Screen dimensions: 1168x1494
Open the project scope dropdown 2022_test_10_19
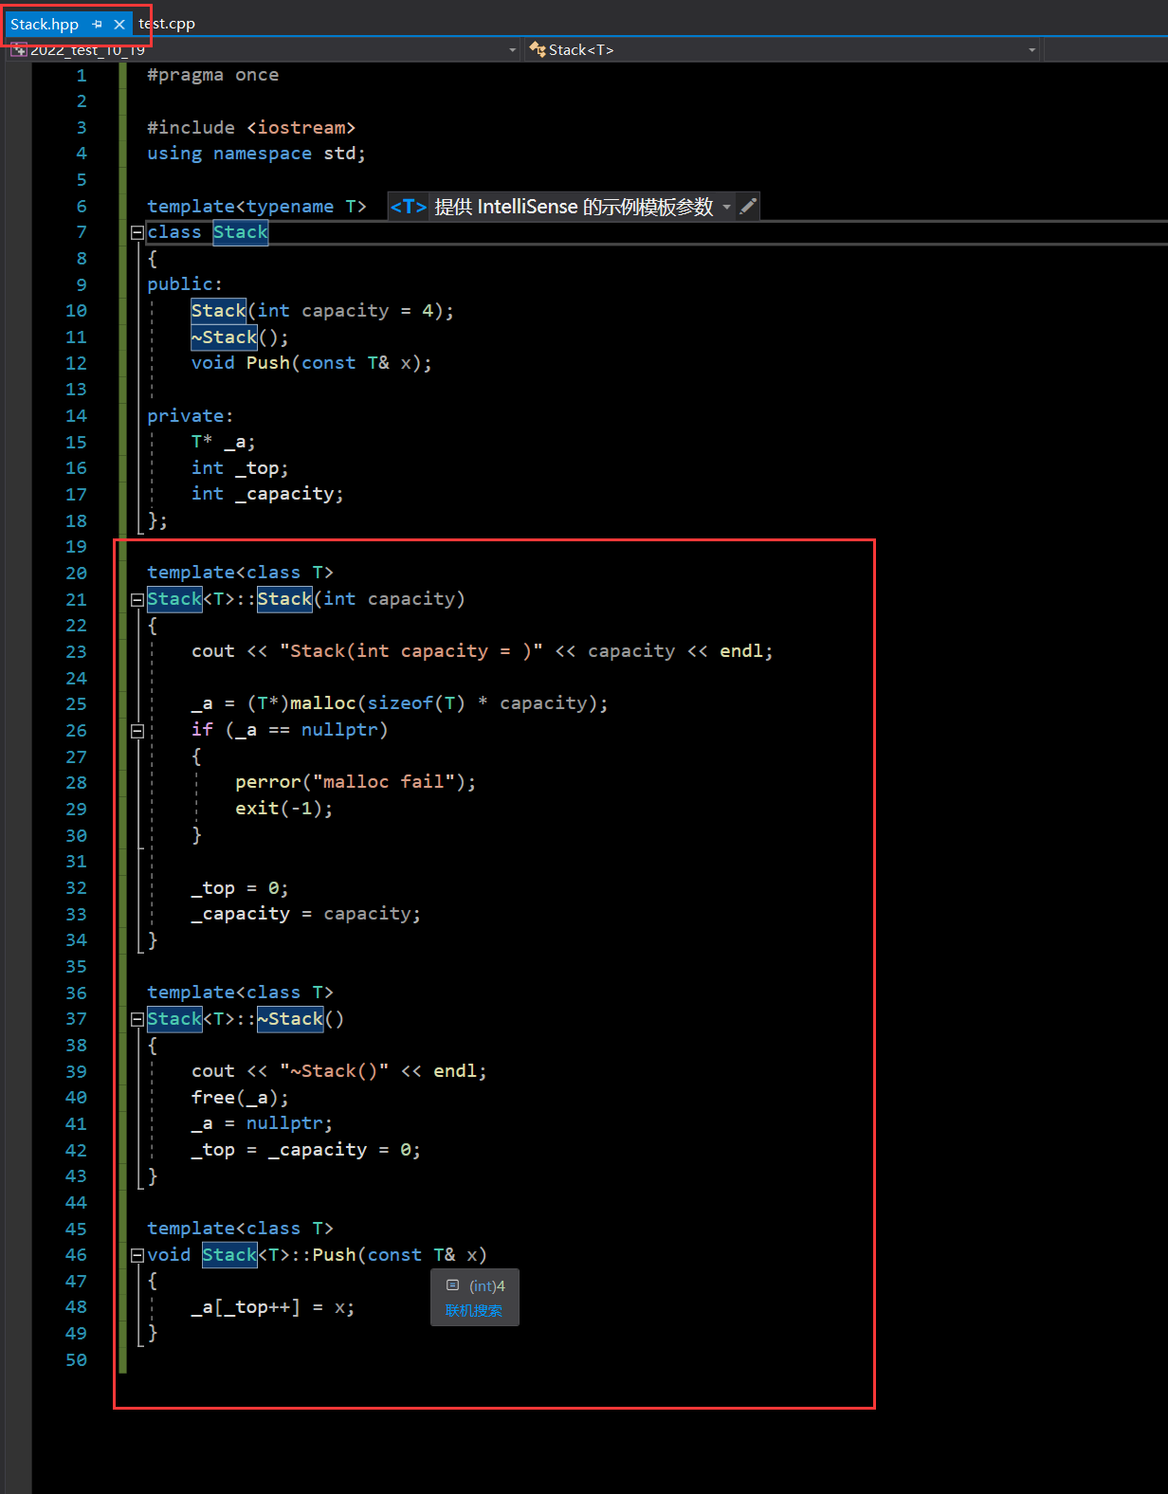(x=264, y=50)
